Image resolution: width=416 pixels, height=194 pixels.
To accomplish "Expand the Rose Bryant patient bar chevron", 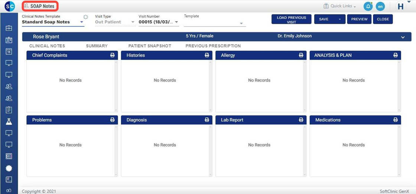I will [403, 37].
